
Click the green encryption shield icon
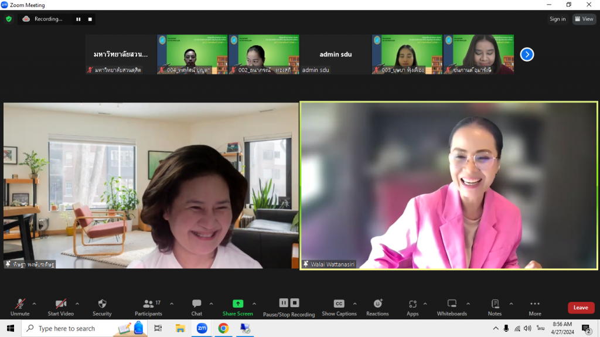[x=9, y=19]
